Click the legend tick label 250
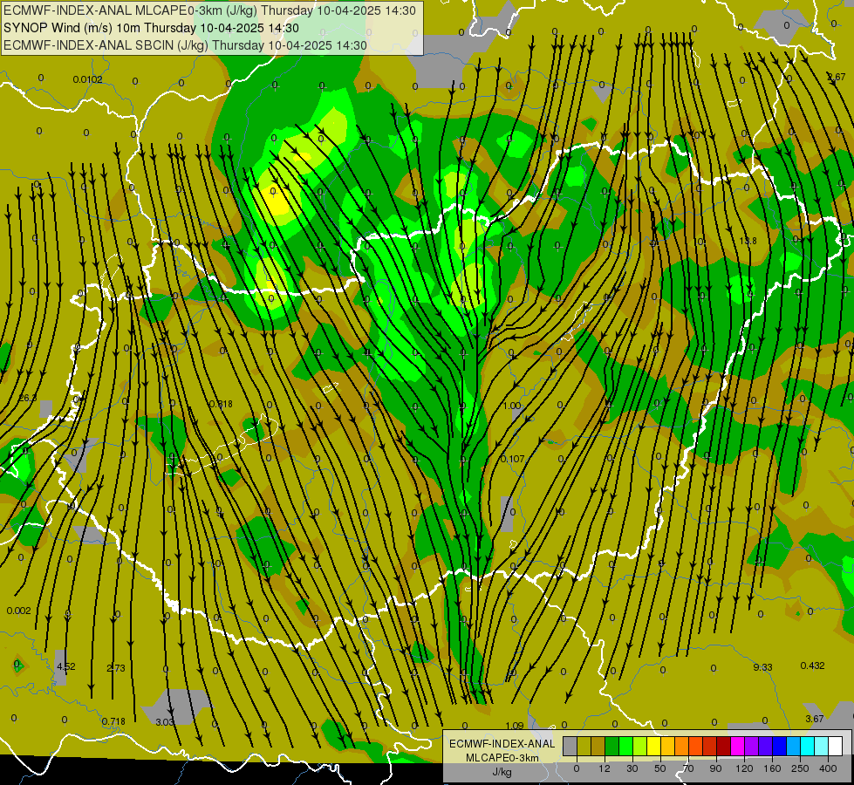Viewport: 854px width, 785px height. coord(800,768)
